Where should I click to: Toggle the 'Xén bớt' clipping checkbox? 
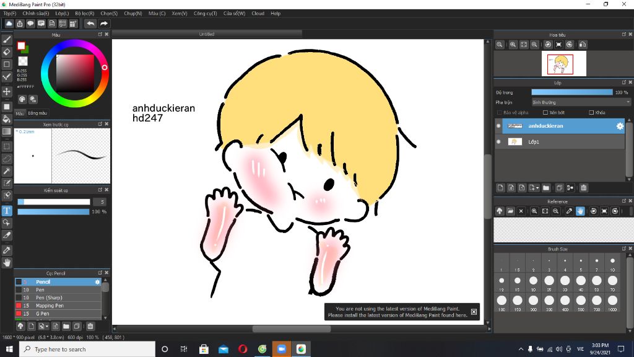(545, 113)
